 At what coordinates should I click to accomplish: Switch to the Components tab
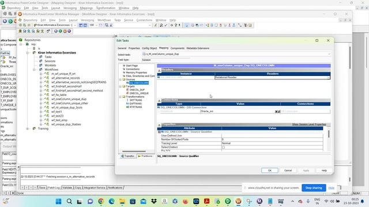178,48
